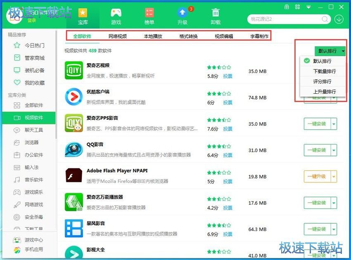Screen dimensions: 351x260
Task: Expand upgrade options arrow for Adobe Flash Player
Action: 334,177
